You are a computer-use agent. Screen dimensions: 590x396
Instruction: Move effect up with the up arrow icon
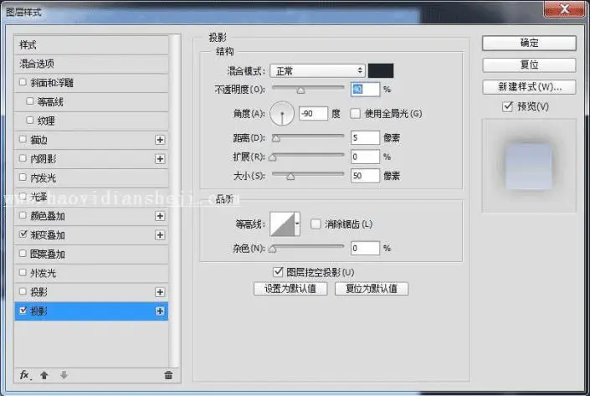44,375
